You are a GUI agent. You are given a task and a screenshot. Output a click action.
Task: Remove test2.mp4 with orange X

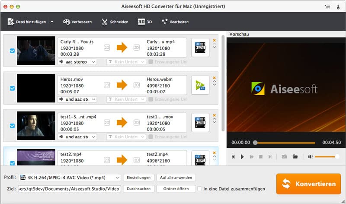click(x=214, y=153)
